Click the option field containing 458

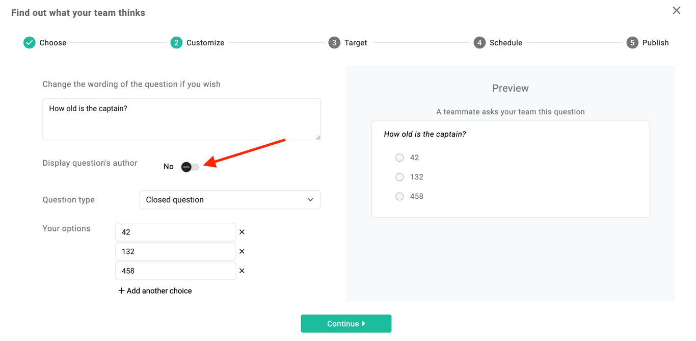click(175, 271)
